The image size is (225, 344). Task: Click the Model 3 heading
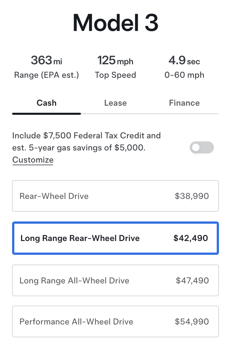pyautogui.click(x=115, y=23)
